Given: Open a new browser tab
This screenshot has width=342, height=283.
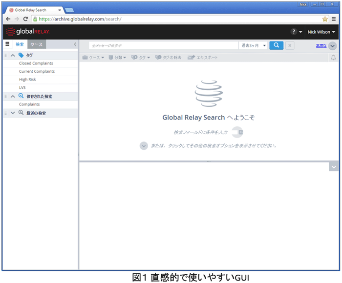Looking at the screenshot, I should coord(69,10).
